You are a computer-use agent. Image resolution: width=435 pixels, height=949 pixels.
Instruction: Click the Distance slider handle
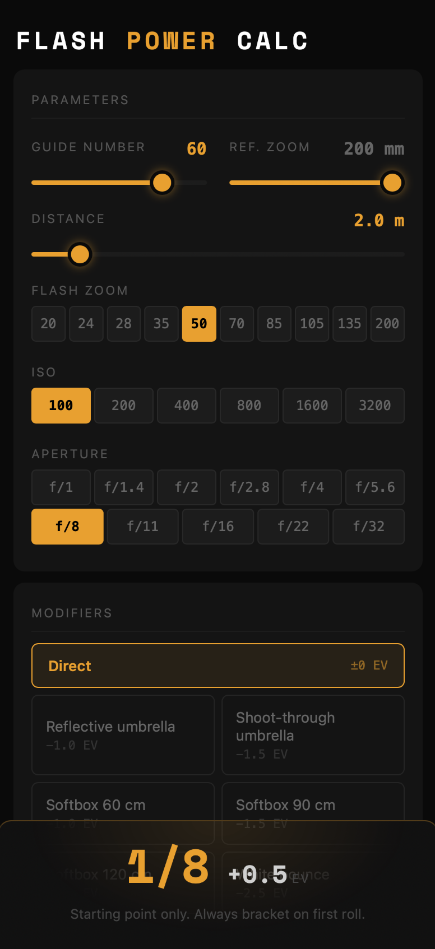80,254
